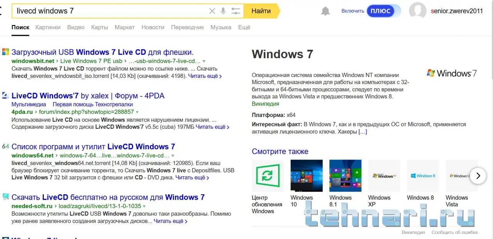Switch to the Музыка tab
The height and width of the screenshot is (239, 493).
point(221,27)
